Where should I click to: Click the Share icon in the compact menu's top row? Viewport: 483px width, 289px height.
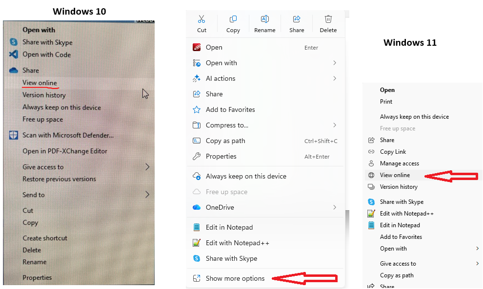pyautogui.click(x=297, y=19)
